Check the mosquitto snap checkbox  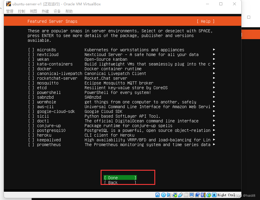pos(31,83)
